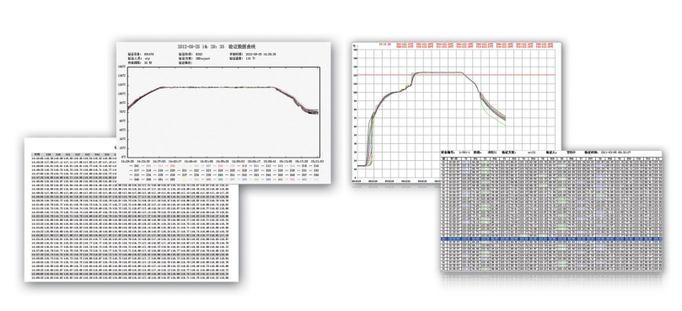682x311 pixels.
Task: Click the red timestamp header above the grid chart
Action: coord(384,44)
